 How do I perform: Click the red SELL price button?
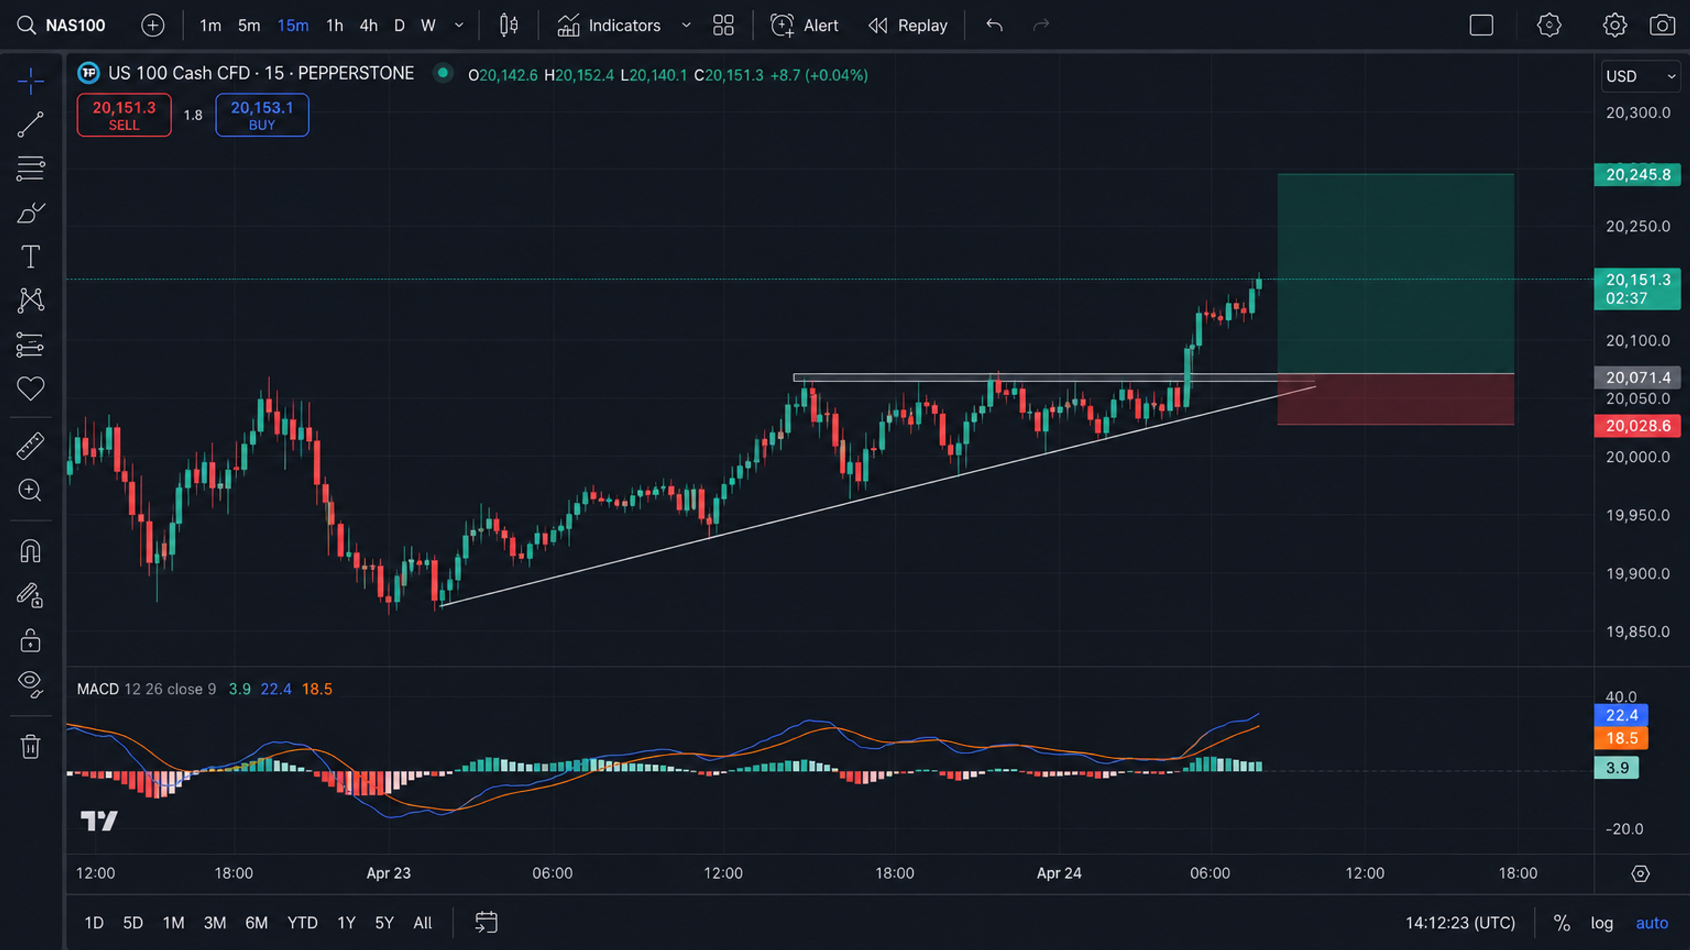pos(124,115)
